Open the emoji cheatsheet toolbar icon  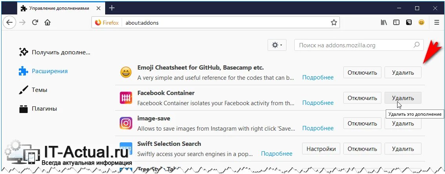click(421, 22)
